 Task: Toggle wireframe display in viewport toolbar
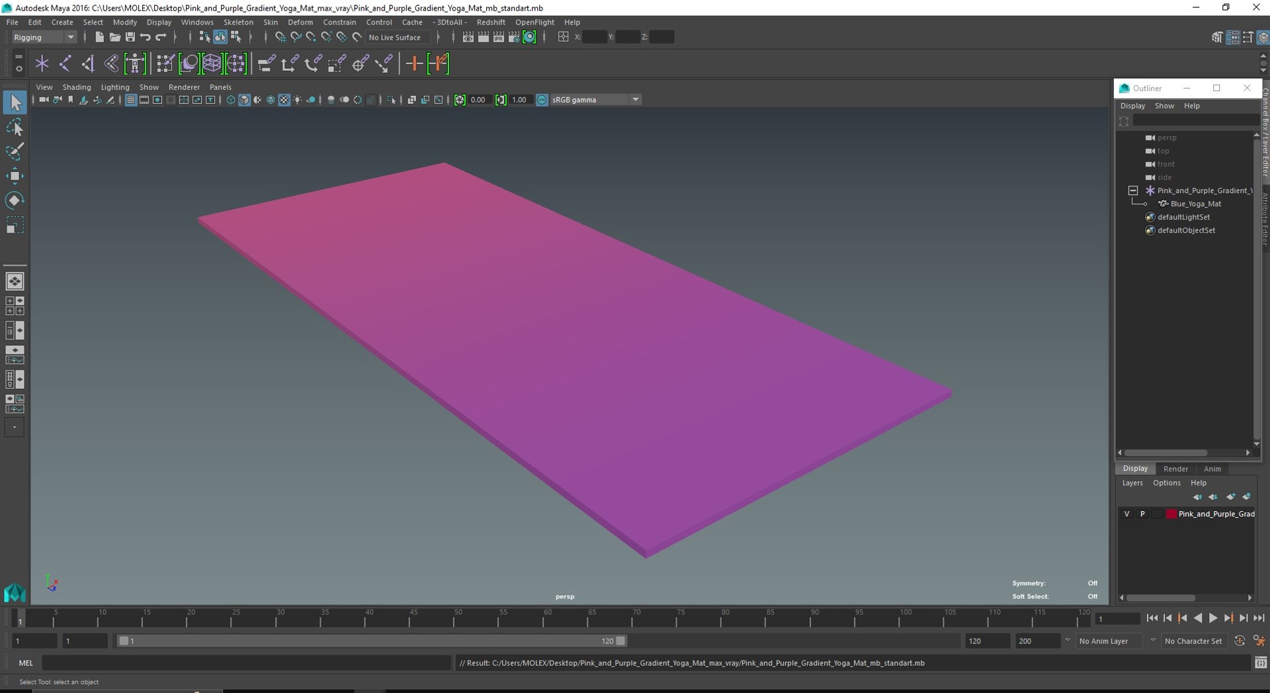click(231, 100)
